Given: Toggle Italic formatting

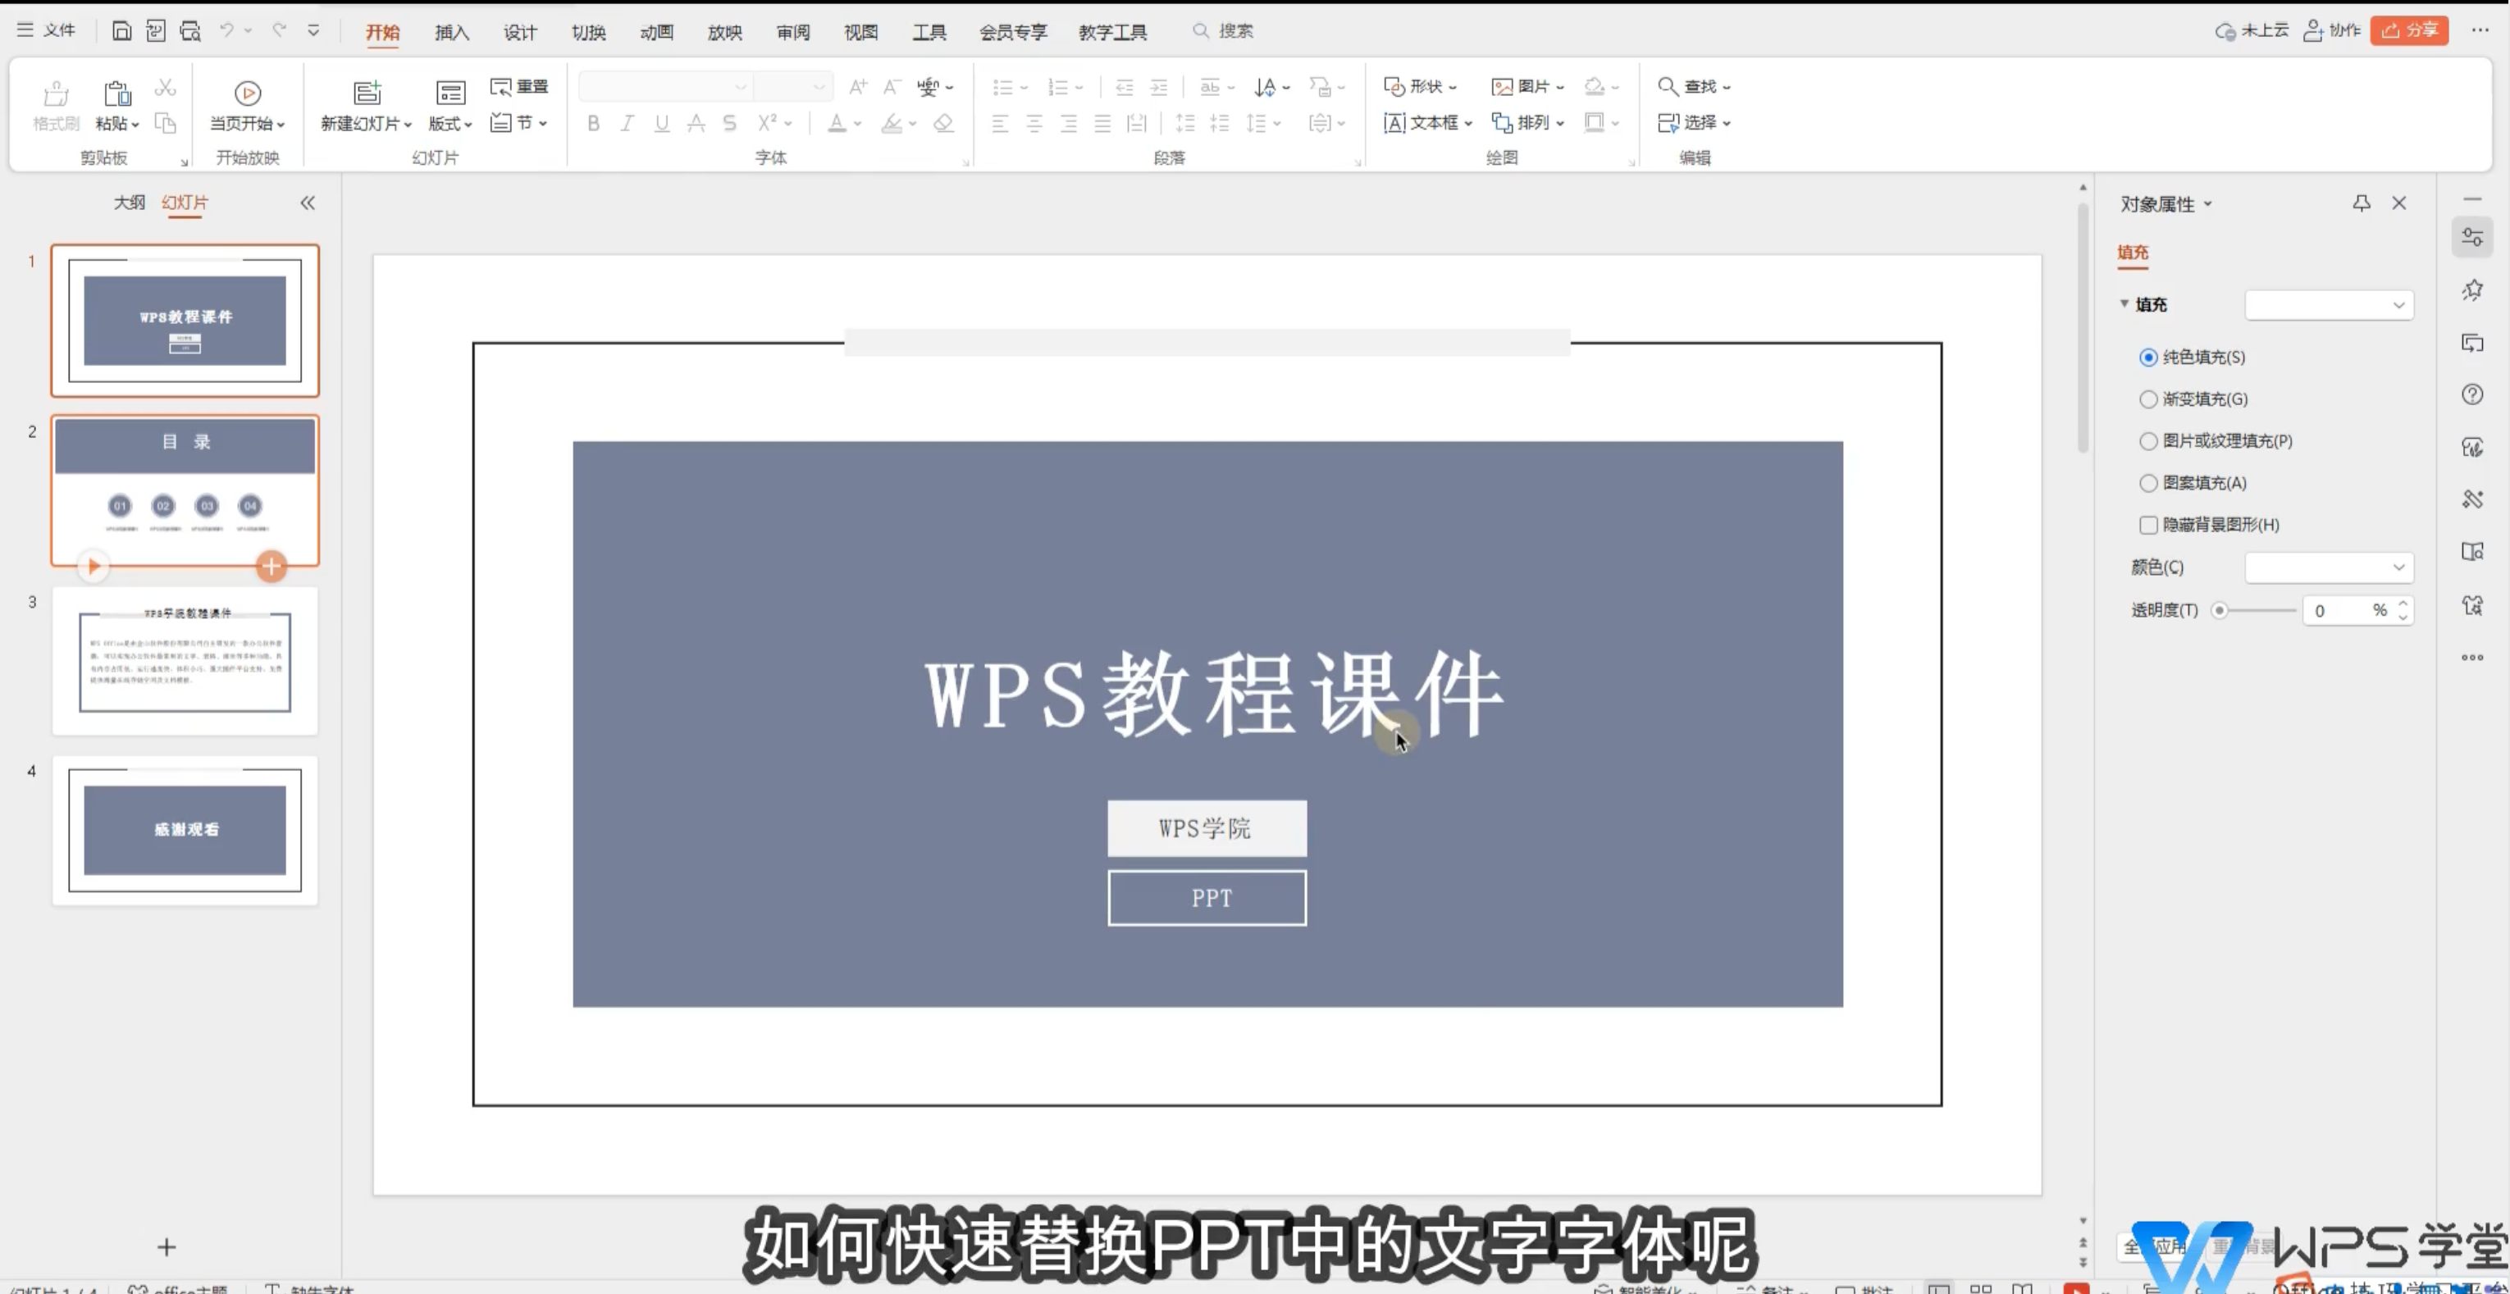Looking at the screenshot, I should coord(627,123).
